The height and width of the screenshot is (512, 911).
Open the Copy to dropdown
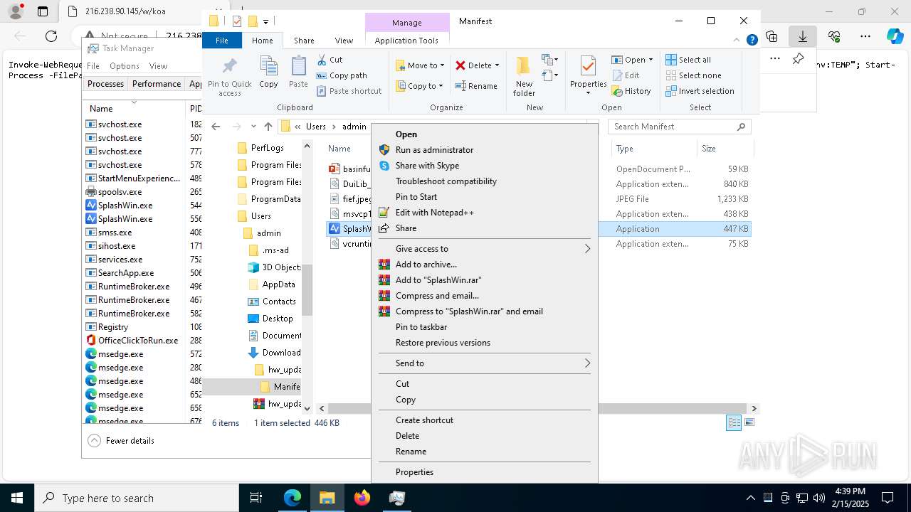420,86
